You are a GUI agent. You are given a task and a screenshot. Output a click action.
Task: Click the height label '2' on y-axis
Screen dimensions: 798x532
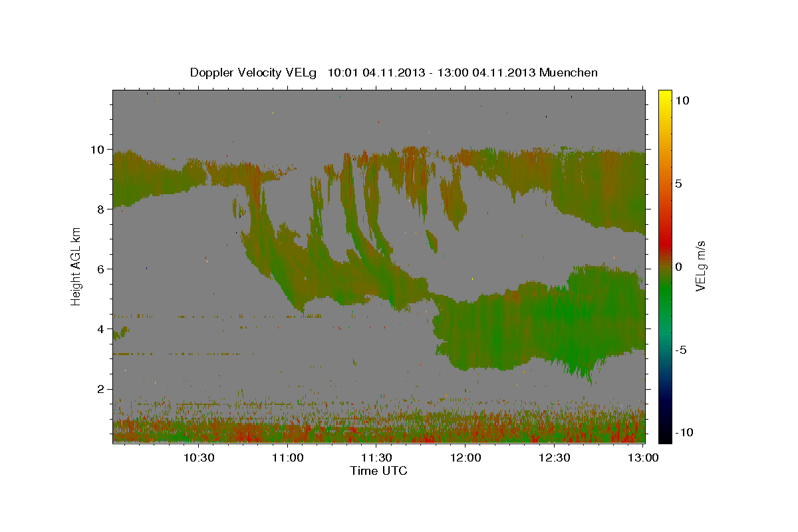pos(101,388)
